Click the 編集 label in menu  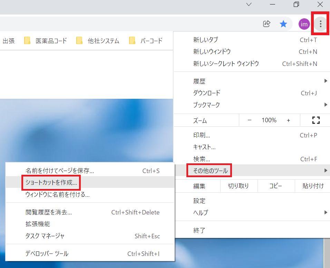(x=199, y=186)
